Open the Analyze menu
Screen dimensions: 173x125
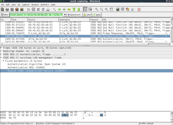pyautogui.click(x=35, y=5)
